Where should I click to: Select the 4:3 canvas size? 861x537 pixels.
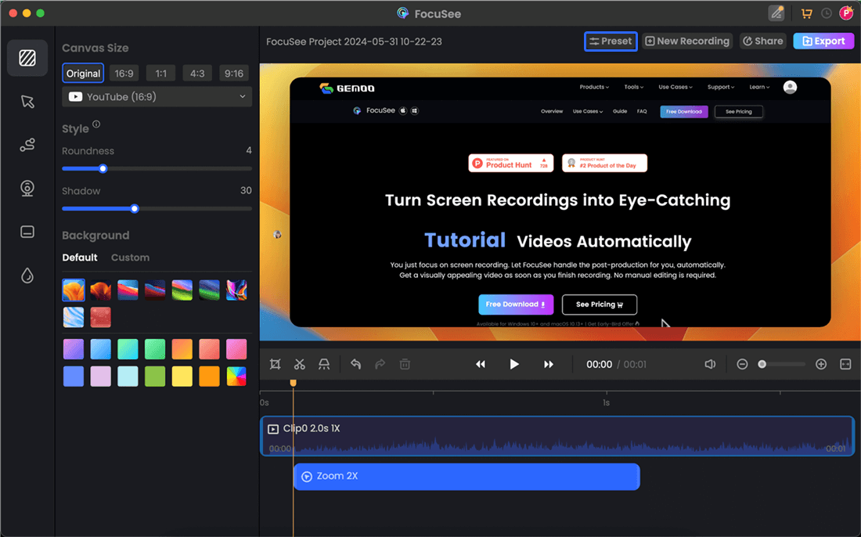(197, 73)
